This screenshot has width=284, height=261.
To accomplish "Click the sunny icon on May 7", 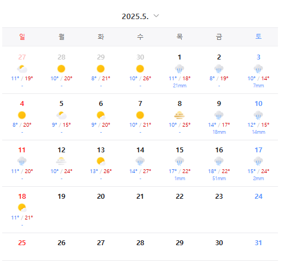I will [140, 115].
